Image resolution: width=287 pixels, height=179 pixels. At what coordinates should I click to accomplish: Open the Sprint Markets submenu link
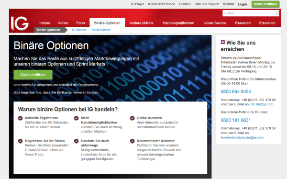[101, 30]
